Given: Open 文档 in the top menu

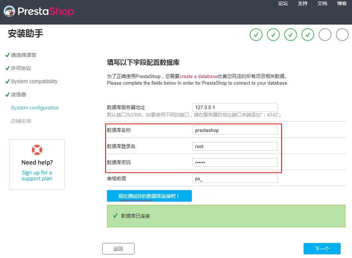Looking at the screenshot, I should coord(322,4).
